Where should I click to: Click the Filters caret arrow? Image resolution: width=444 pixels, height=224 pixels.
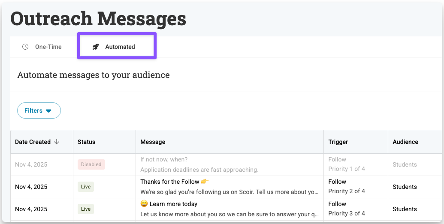pyautogui.click(x=48, y=111)
